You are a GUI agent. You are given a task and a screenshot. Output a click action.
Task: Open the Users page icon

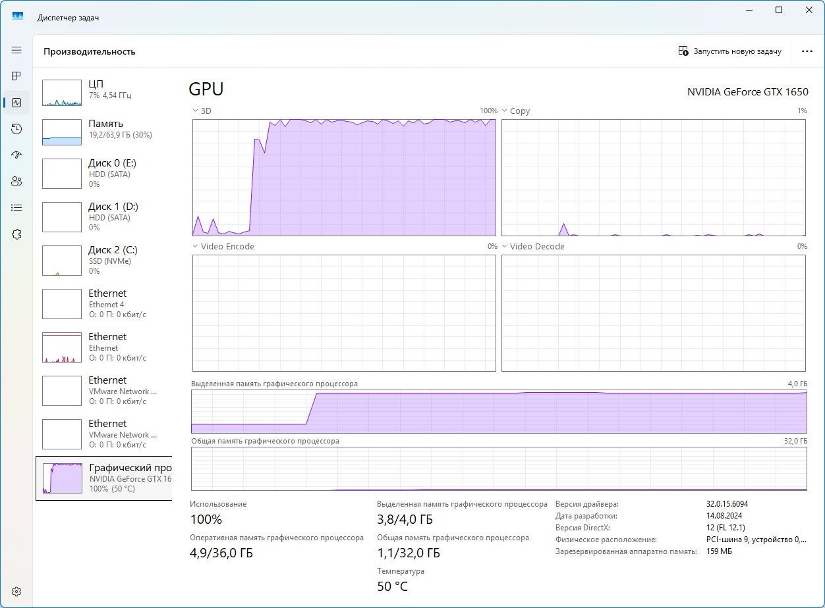16,182
